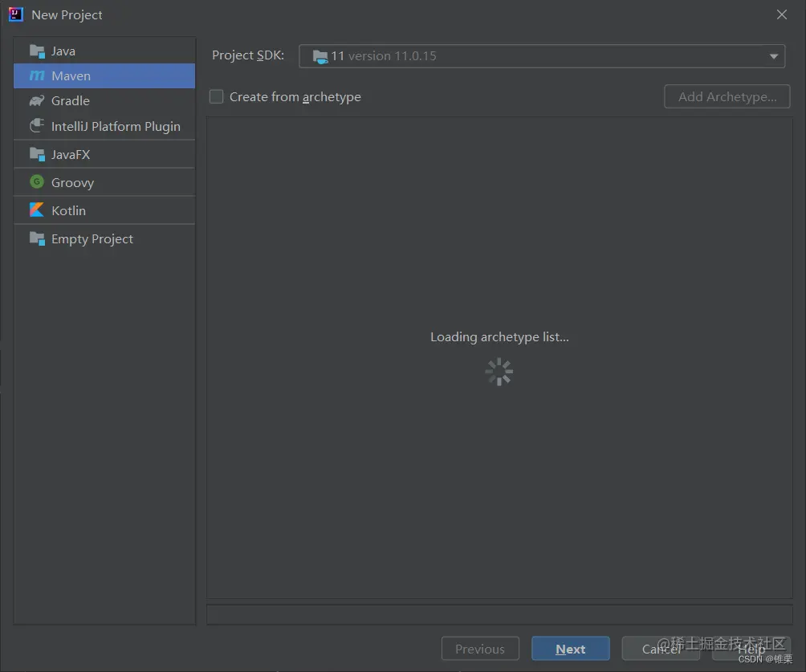Click the '11 version 11.0.15' SDK text
The height and width of the screenshot is (672, 806).
384,56
